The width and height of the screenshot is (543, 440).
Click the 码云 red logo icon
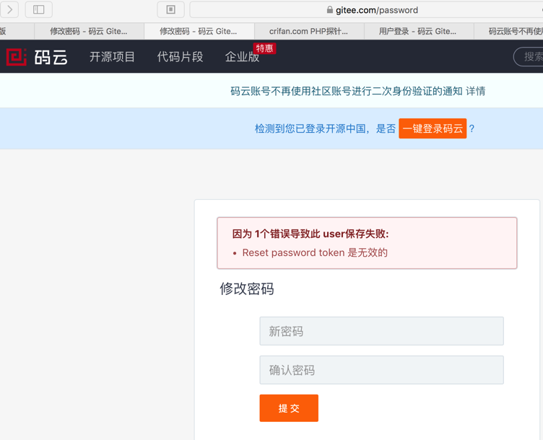point(17,57)
